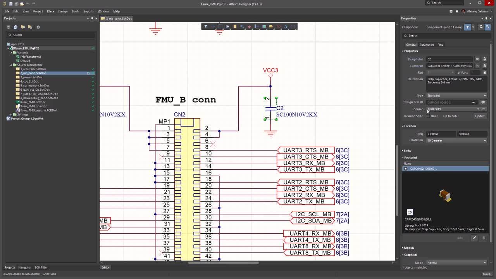Select the Place Text String tool
Image resolution: width=496 pixels, height=279 pixels.
(286, 26)
